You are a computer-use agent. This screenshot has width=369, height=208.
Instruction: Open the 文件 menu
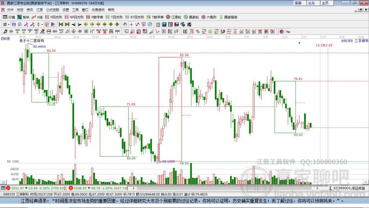[x=10, y=10]
